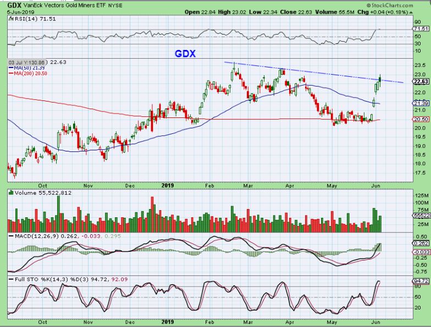Click the 125M volume axis label

click(422, 195)
